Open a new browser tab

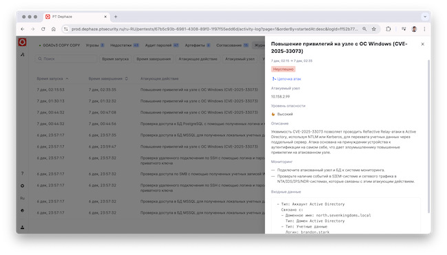click(x=116, y=16)
